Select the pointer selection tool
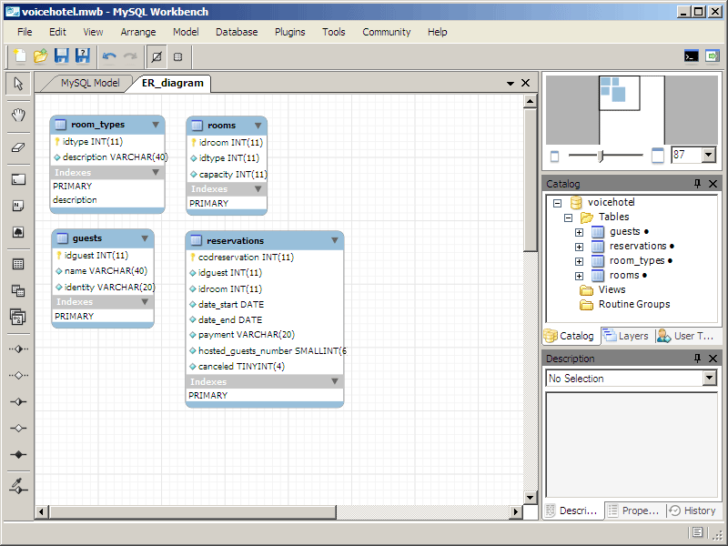 (x=18, y=84)
